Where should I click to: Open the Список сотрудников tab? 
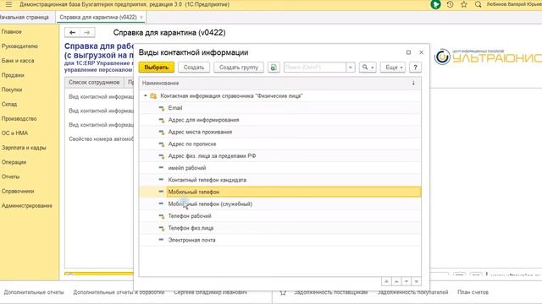click(x=94, y=83)
